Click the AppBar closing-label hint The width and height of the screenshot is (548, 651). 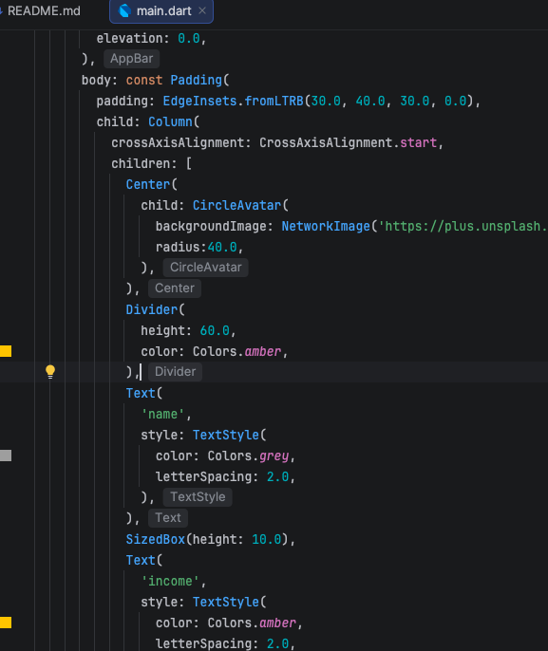131,59
